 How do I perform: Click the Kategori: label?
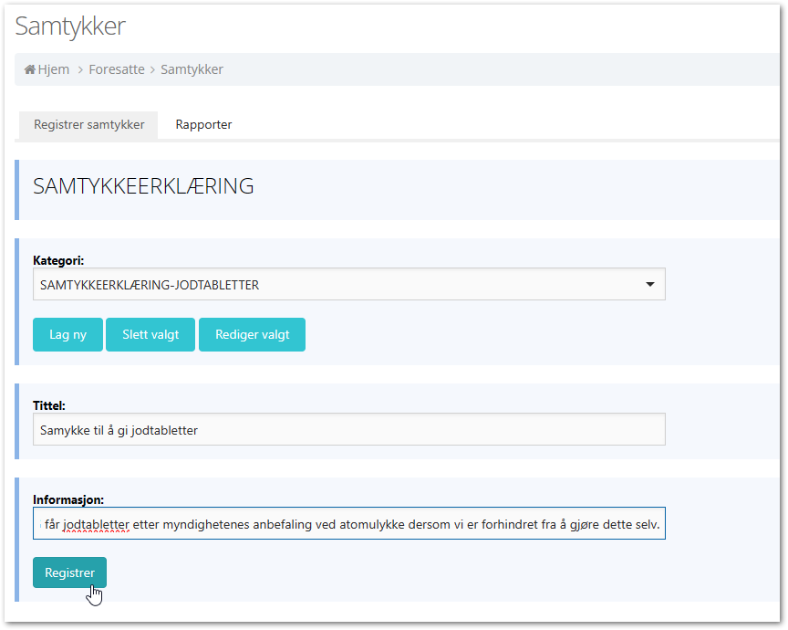click(58, 260)
